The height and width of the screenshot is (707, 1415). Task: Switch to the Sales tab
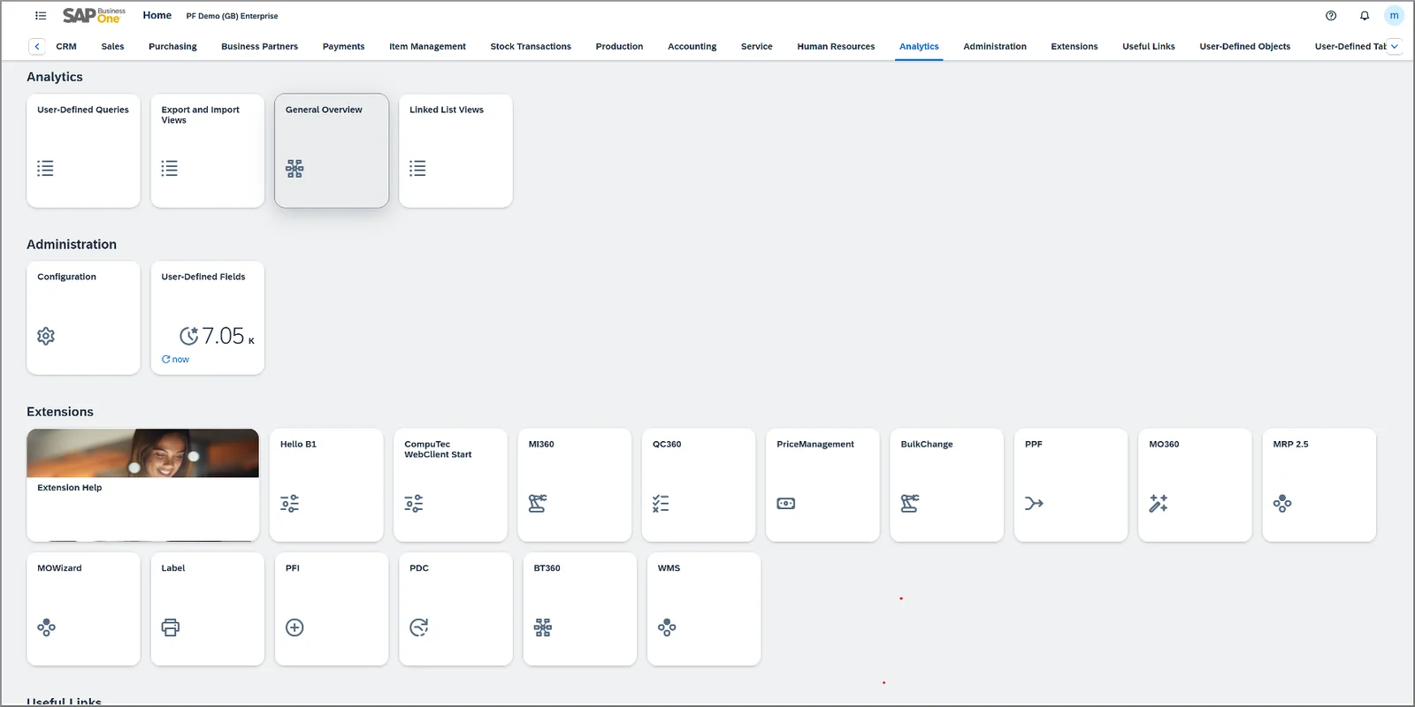point(112,47)
